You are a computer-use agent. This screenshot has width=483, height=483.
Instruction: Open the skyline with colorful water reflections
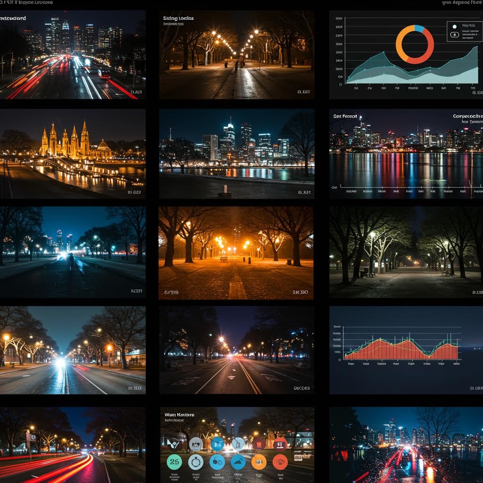tap(406, 153)
